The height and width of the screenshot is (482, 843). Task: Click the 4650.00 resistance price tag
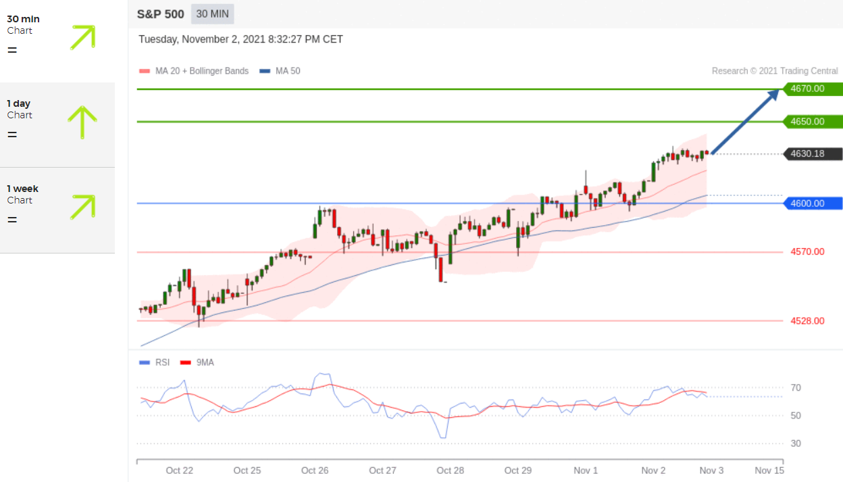click(812, 122)
